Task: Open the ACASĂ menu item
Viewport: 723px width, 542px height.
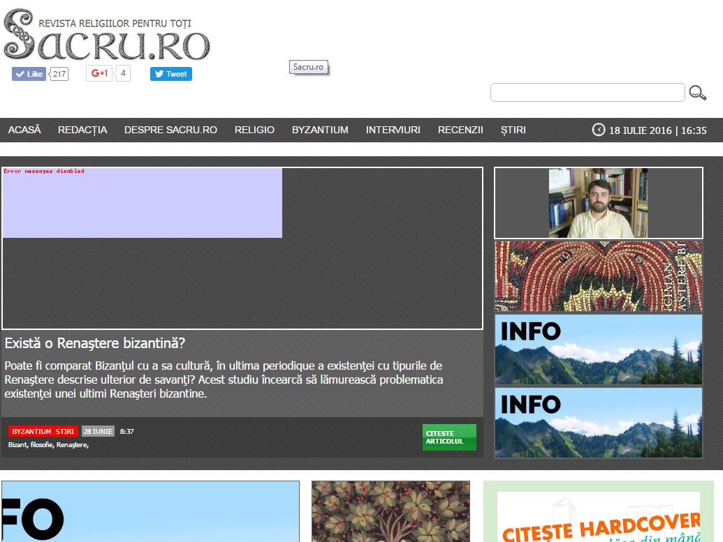Action: click(x=24, y=130)
